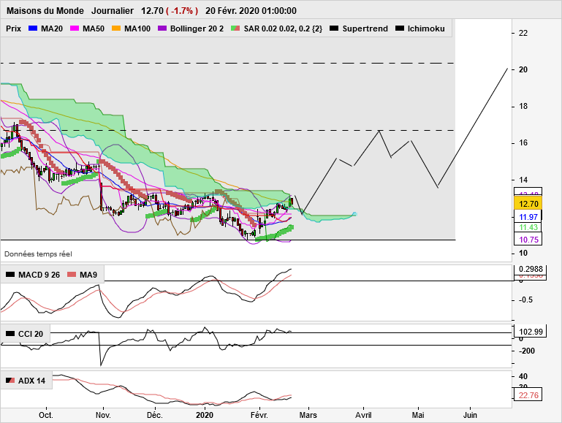Viewport: 562px width, 423px height.
Task: Click the 14 price axis label
Action: point(523,180)
